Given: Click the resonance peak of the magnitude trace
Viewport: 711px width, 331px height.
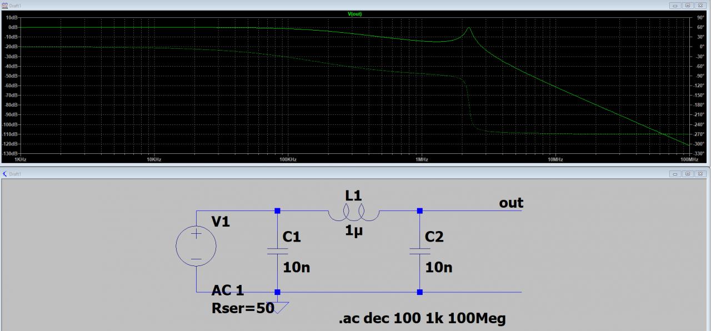Looking at the screenshot, I should coord(469,28).
